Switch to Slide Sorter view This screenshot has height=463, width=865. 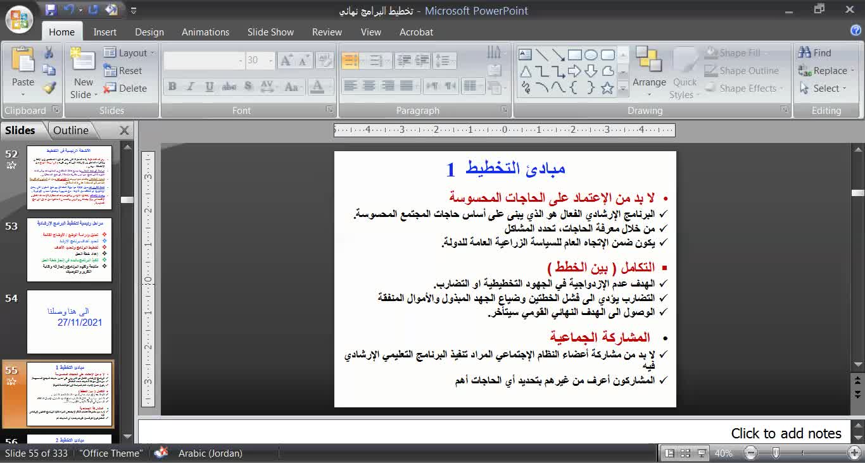click(x=685, y=453)
